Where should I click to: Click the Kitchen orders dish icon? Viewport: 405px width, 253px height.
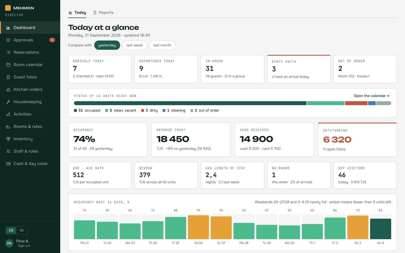point(8,90)
